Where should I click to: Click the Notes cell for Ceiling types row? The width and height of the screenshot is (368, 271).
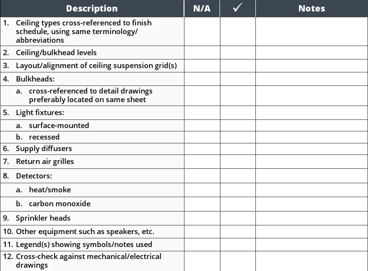point(311,32)
